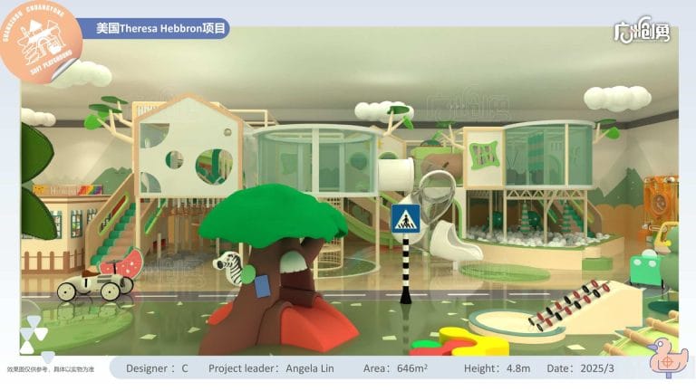Screen dimensions: 696x391
Task: Click the Project leader Angela Lin text
Action: (273, 368)
